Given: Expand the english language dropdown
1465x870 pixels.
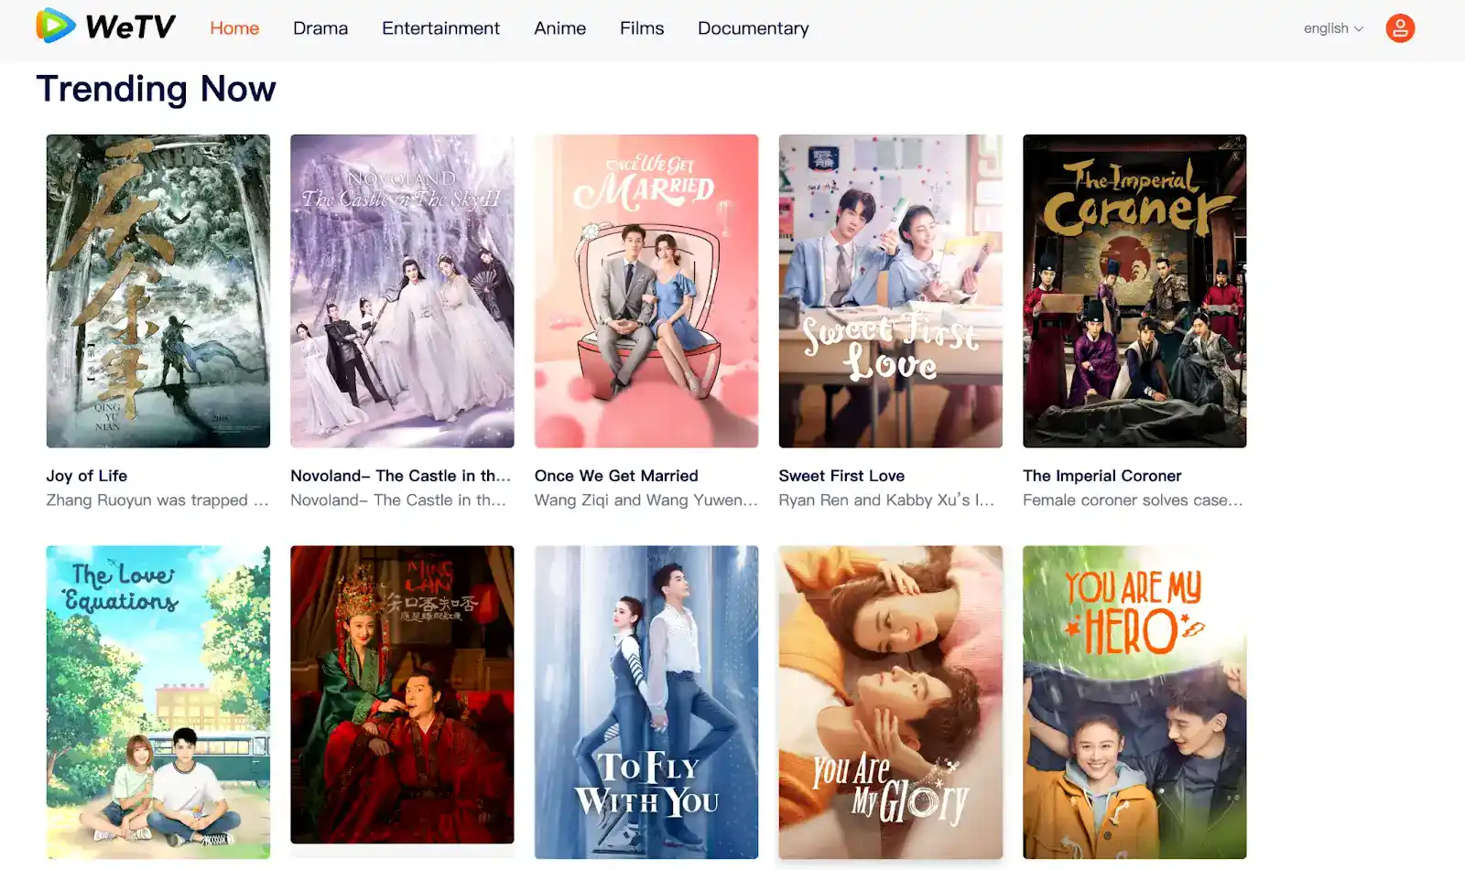Looking at the screenshot, I should 1333,28.
